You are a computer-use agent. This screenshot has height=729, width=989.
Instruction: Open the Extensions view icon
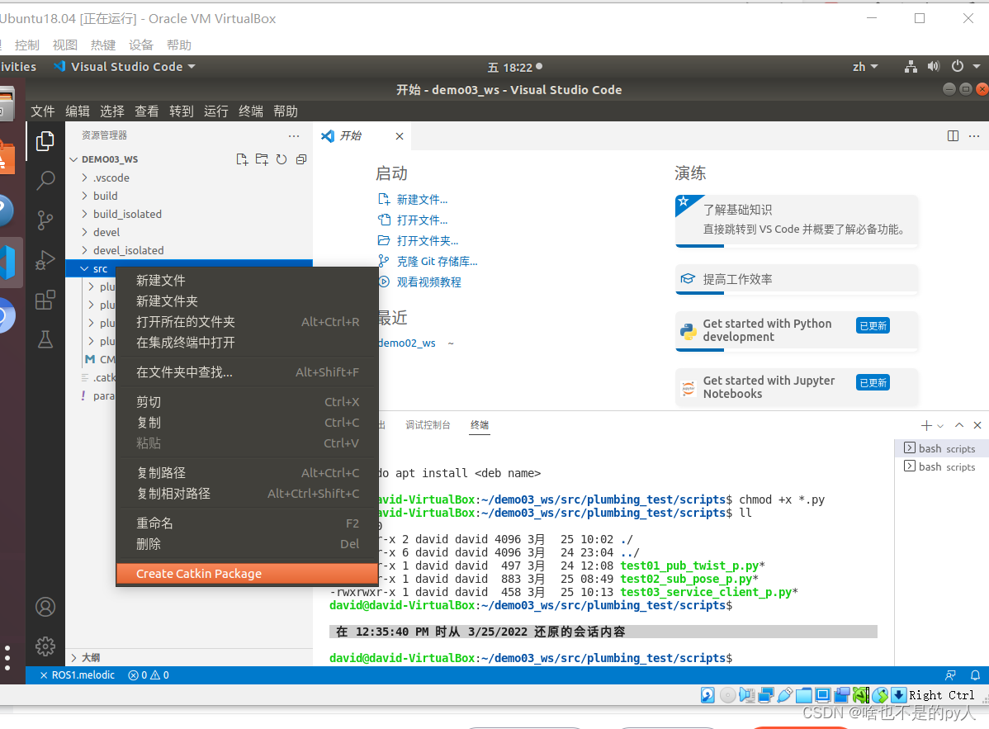click(45, 301)
